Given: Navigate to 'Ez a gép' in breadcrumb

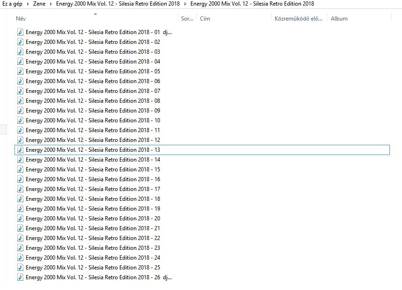Looking at the screenshot, I should point(12,4).
